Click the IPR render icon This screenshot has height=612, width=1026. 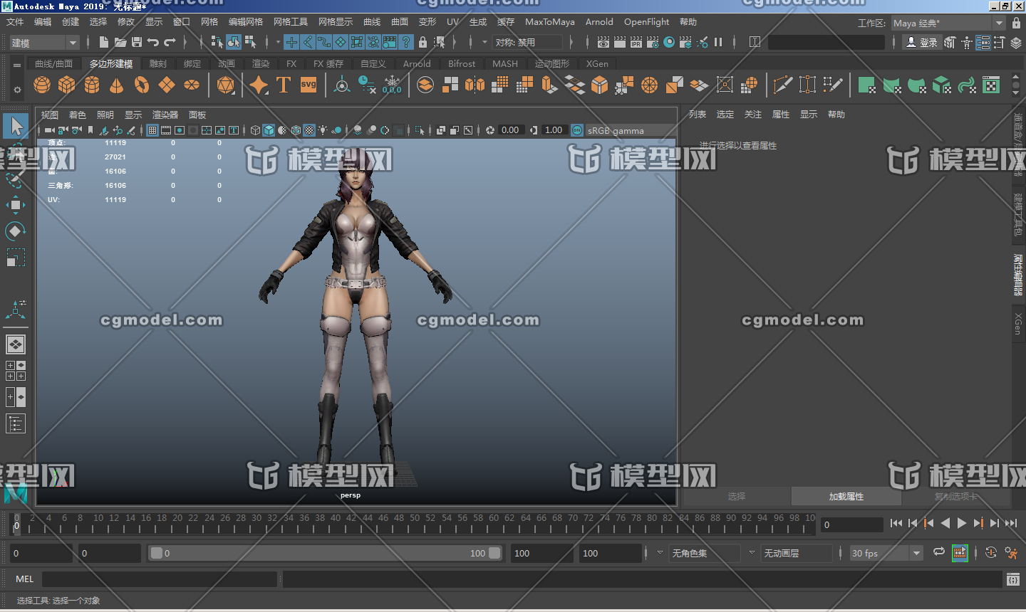[x=636, y=43]
